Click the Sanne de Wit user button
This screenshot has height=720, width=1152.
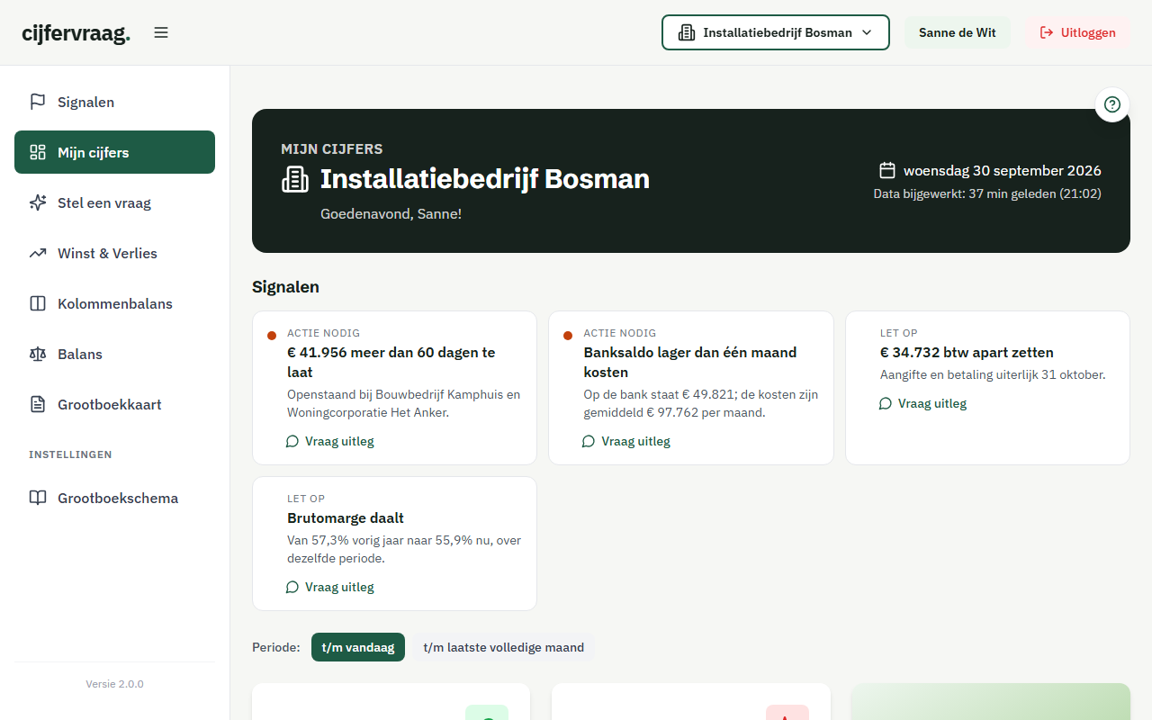[x=958, y=32]
